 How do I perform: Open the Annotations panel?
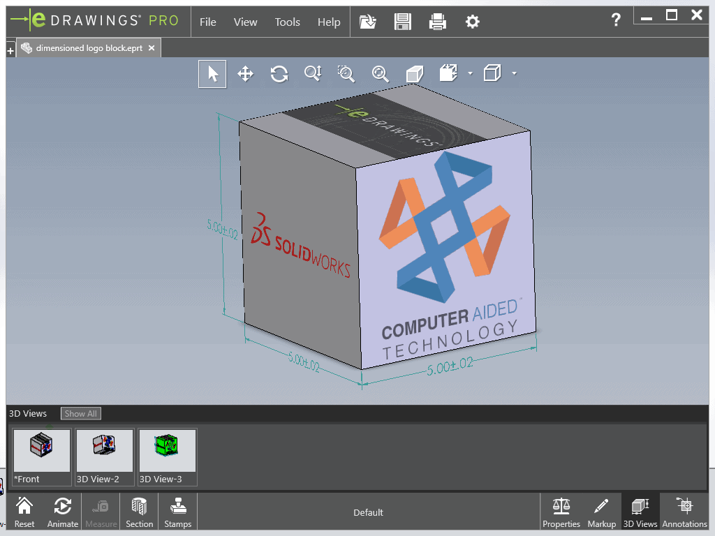pos(684,512)
